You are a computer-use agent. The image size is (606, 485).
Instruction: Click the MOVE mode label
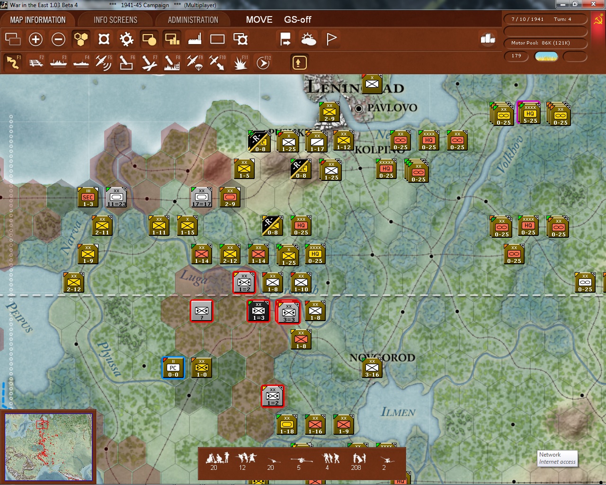point(259,19)
